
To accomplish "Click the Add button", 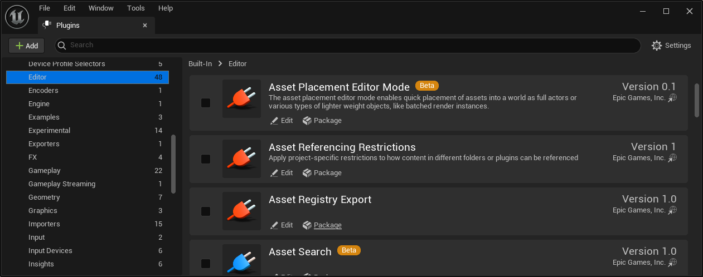I will 26,46.
